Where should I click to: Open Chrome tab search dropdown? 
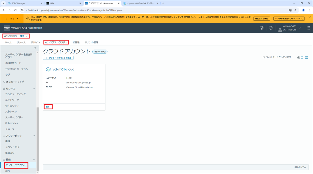point(3,3)
